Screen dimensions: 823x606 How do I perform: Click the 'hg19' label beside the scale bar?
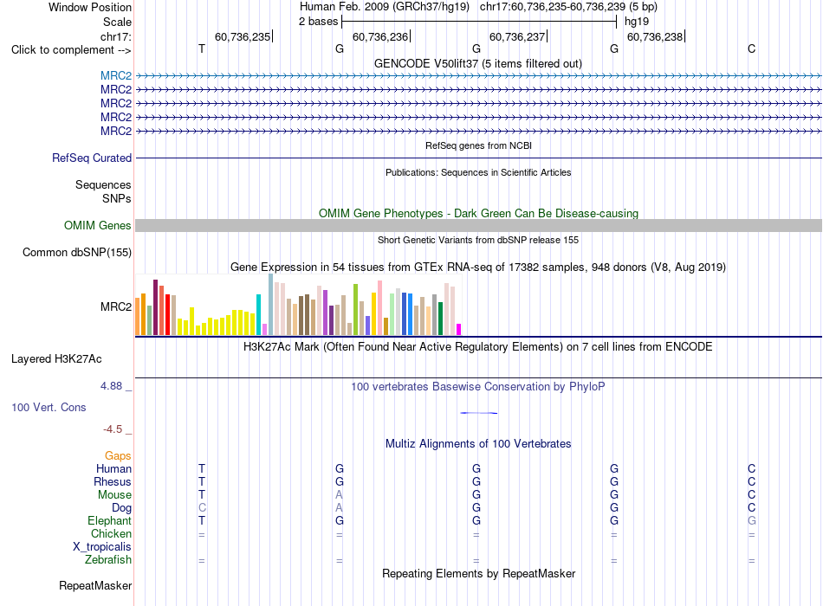tap(637, 22)
